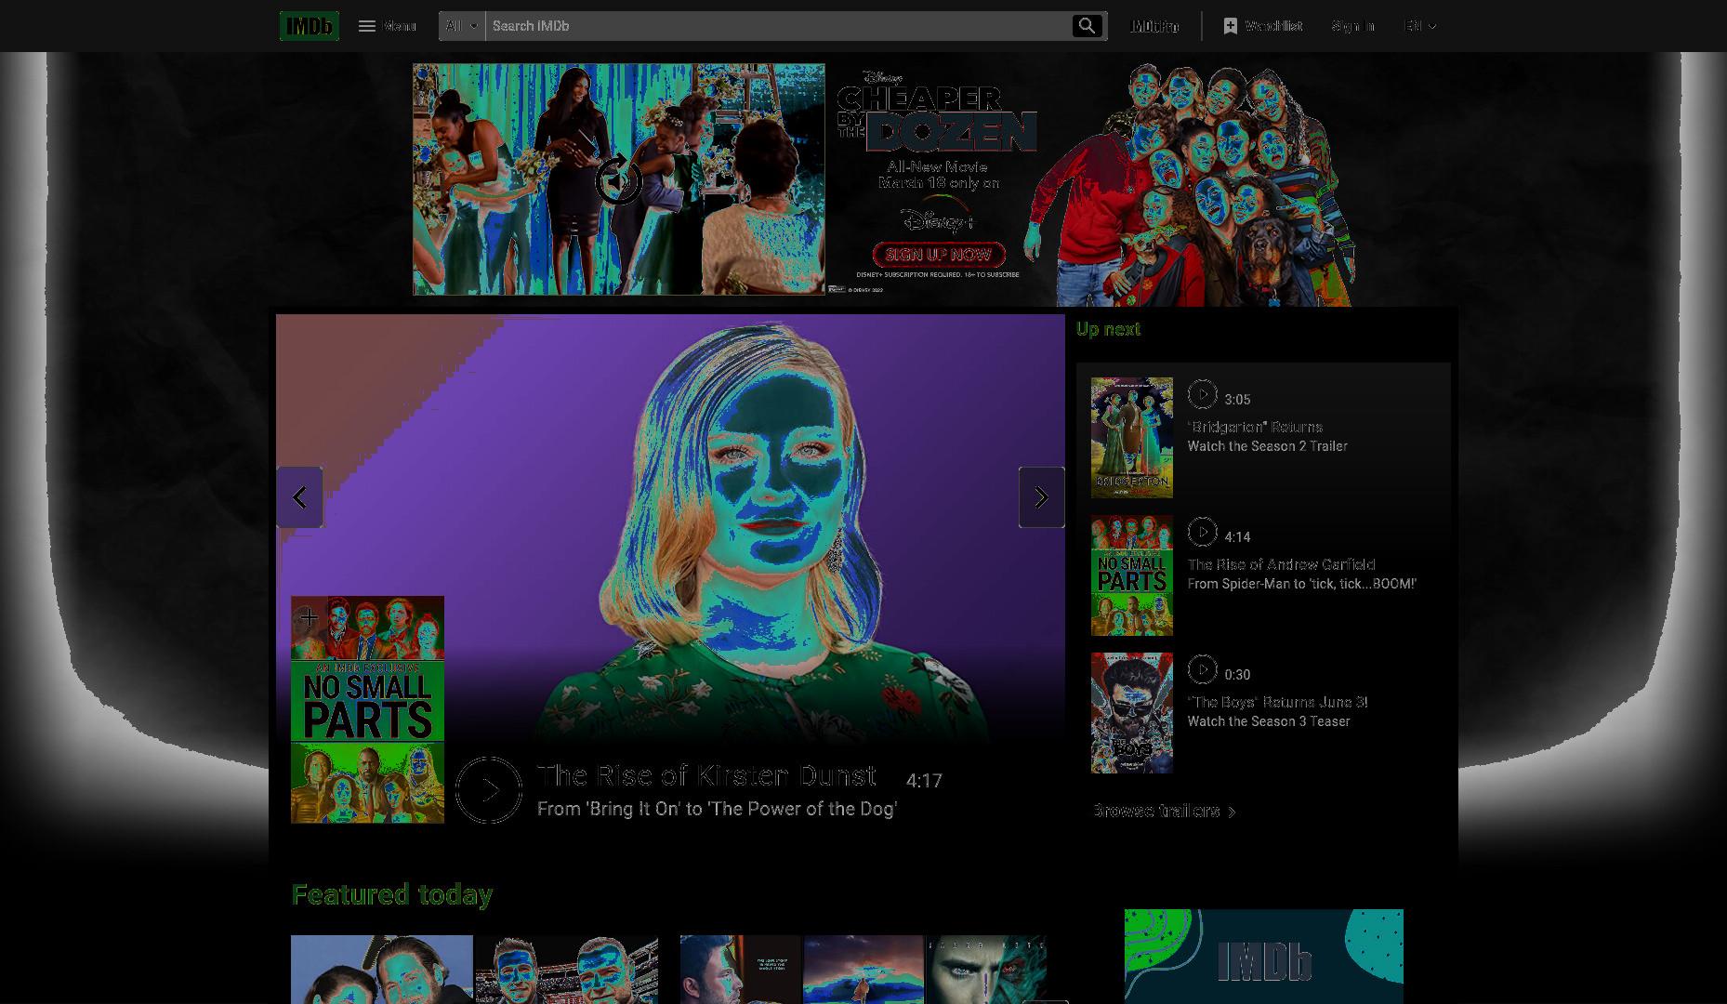
Task: Play The Rise of Kirsten Dunst video
Action: [489, 790]
